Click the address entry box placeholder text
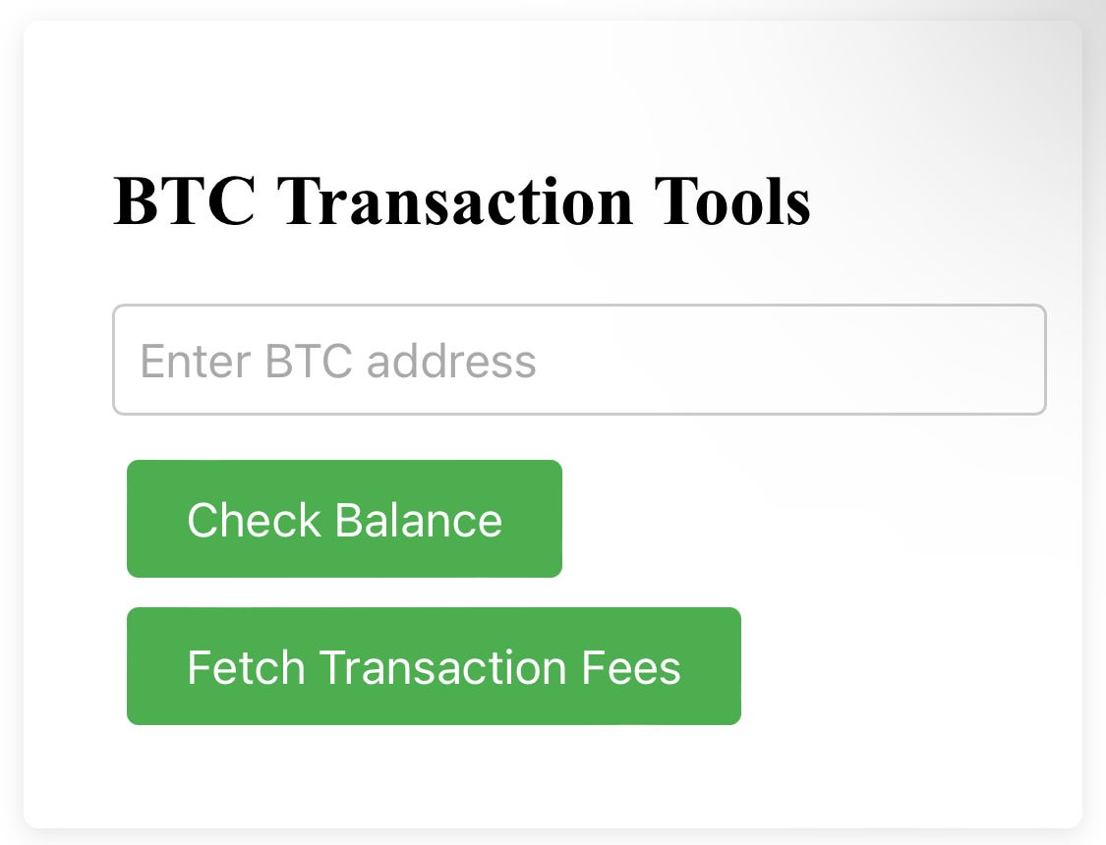The height and width of the screenshot is (845, 1106). click(339, 360)
